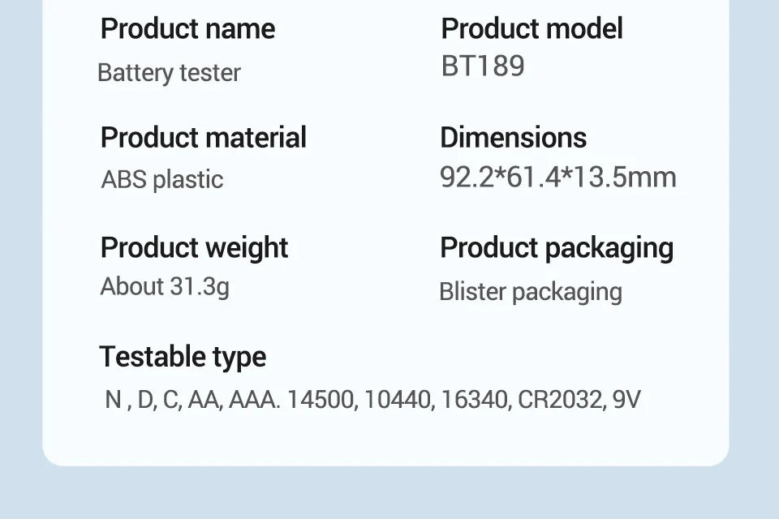This screenshot has height=519, width=779.
Task: Click the 'Testable type' heading
Action: (183, 357)
